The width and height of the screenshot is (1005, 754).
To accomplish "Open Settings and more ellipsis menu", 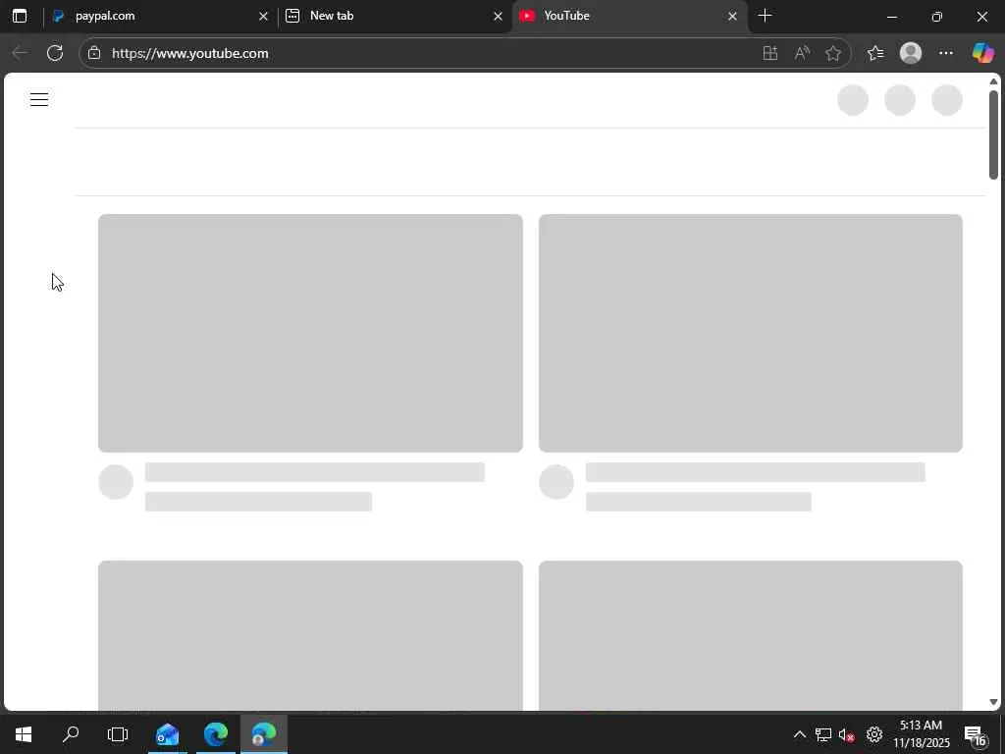I will point(946,53).
